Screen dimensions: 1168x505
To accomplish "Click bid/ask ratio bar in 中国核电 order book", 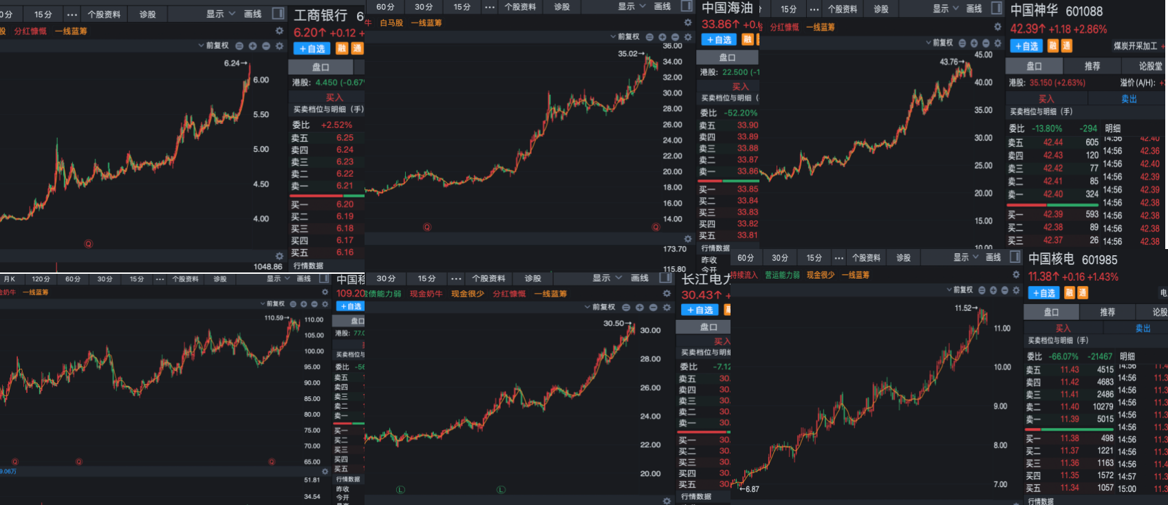I will pos(1070,429).
